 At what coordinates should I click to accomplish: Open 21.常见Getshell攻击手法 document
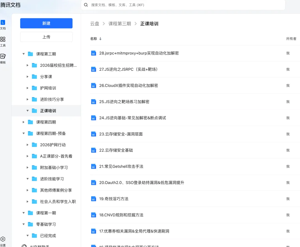(x=121, y=167)
